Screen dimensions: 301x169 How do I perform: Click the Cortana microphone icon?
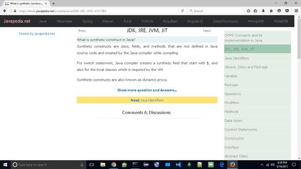click(82, 165)
